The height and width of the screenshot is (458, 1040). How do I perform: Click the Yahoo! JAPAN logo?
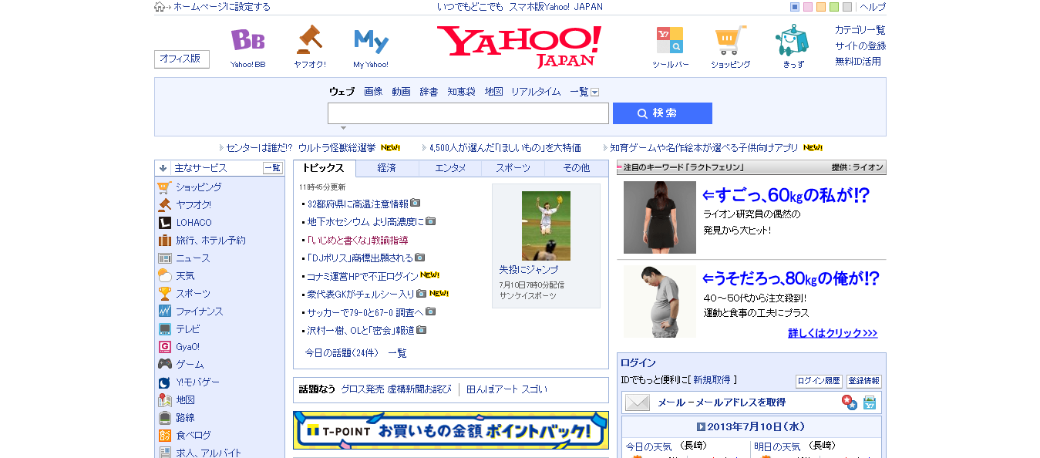[x=519, y=46]
